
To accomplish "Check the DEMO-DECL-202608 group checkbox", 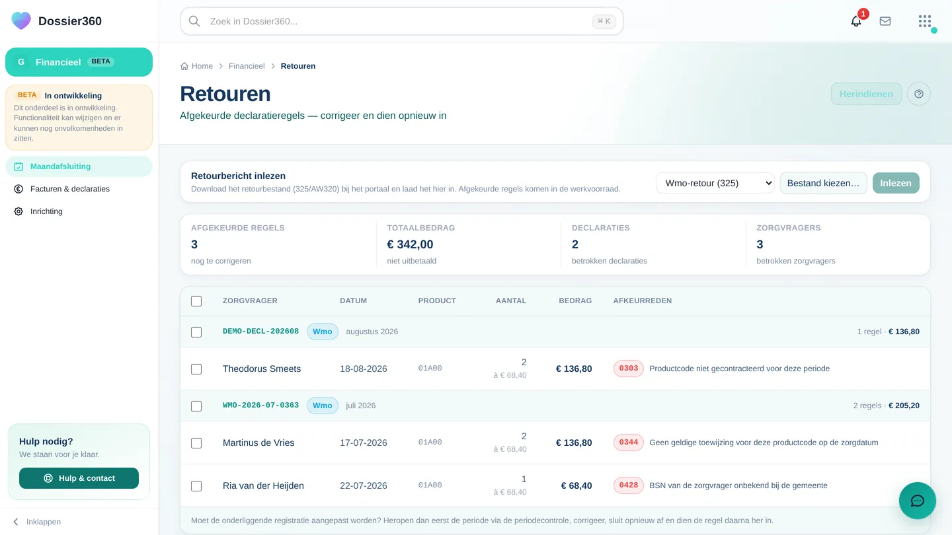I will pos(196,332).
